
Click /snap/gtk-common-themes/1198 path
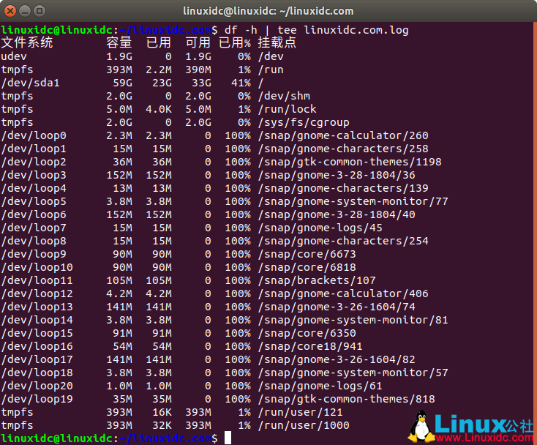pos(350,162)
